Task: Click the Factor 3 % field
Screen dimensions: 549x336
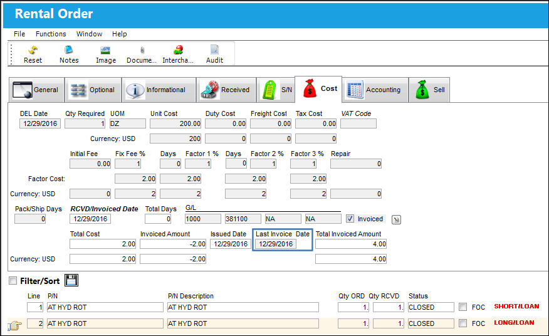Action: click(303, 164)
